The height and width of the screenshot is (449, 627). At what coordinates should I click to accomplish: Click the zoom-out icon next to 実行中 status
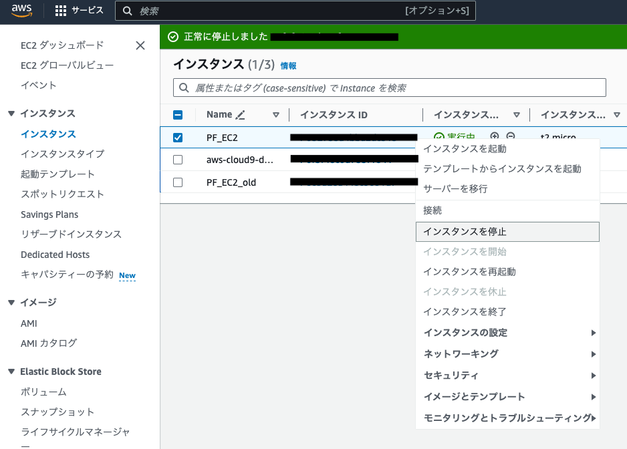pyautogui.click(x=511, y=136)
